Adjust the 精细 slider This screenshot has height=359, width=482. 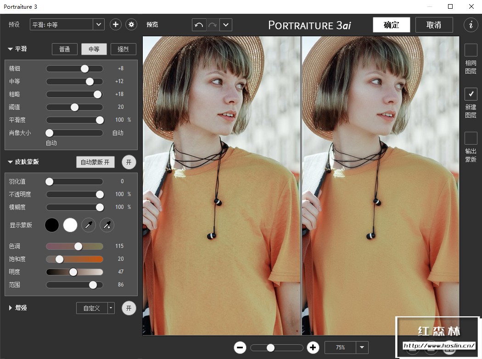74,68
